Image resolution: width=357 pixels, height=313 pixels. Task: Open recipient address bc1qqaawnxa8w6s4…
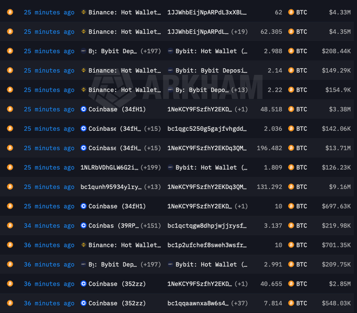pos(198,303)
